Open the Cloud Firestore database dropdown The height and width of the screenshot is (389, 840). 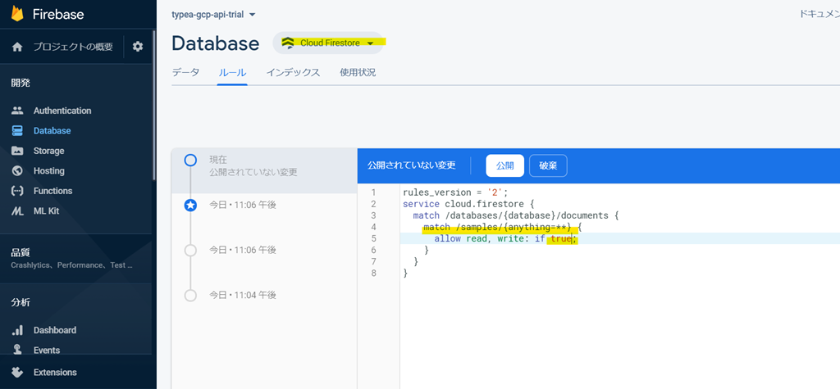pos(328,43)
